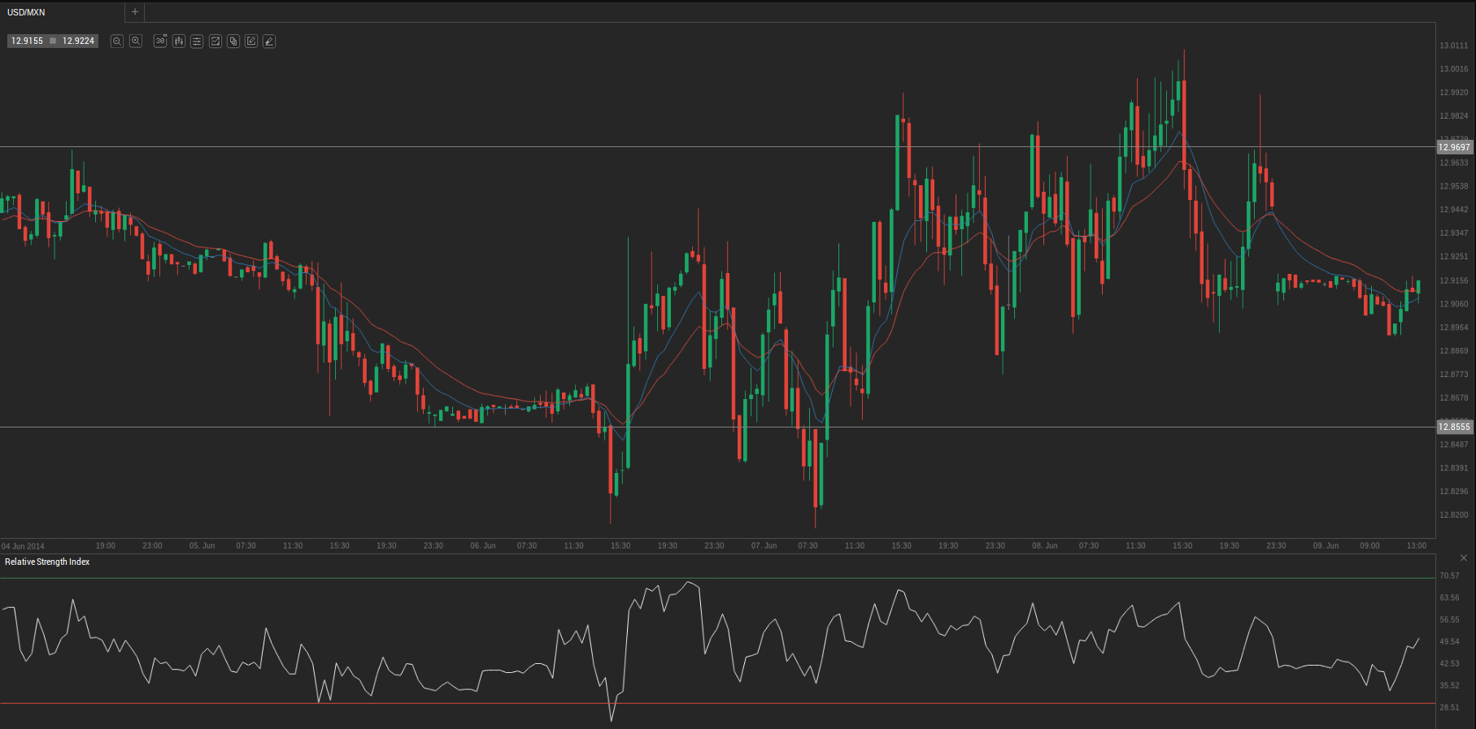Select the 12.9697 price level label
Screen dimensions: 1476x729
point(1454,147)
